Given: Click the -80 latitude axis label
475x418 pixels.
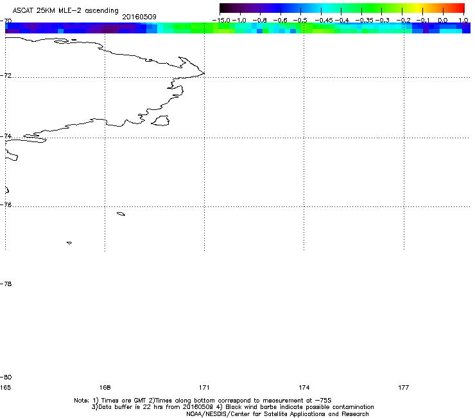Looking at the screenshot, I should pos(6,377).
